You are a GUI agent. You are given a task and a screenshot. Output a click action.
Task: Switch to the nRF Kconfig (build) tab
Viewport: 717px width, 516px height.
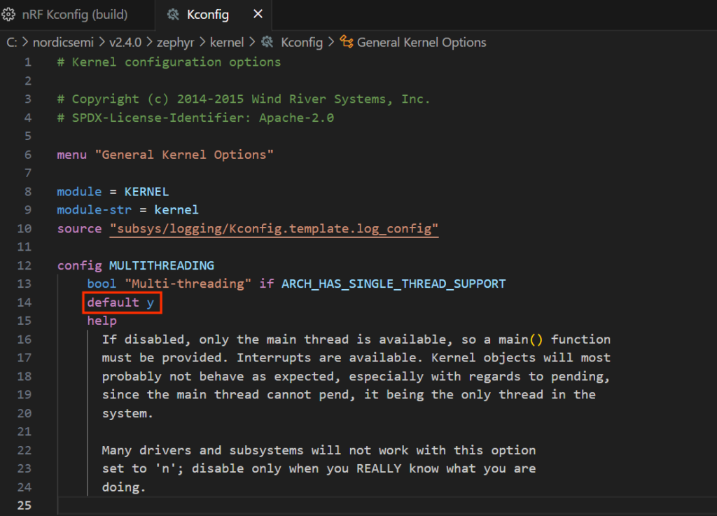[74, 14]
